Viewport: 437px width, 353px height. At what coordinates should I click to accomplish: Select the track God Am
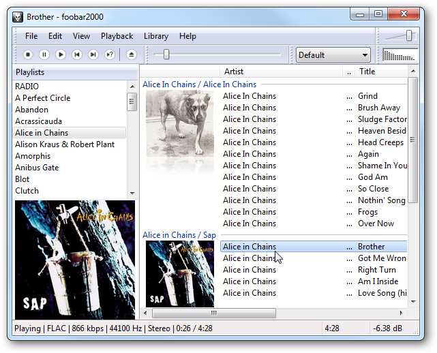pyautogui.click(x=314, y=177)
